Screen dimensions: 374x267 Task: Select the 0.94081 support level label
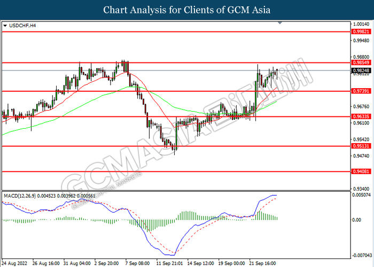[361, 171]
